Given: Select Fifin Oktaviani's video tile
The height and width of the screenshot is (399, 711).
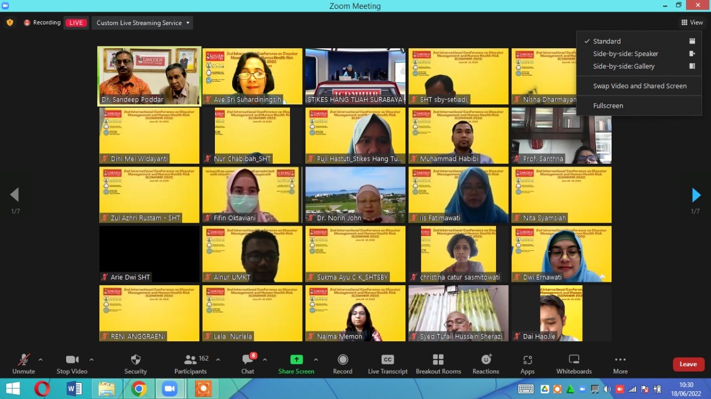Looking at the screenshot, I should point(252,195).
